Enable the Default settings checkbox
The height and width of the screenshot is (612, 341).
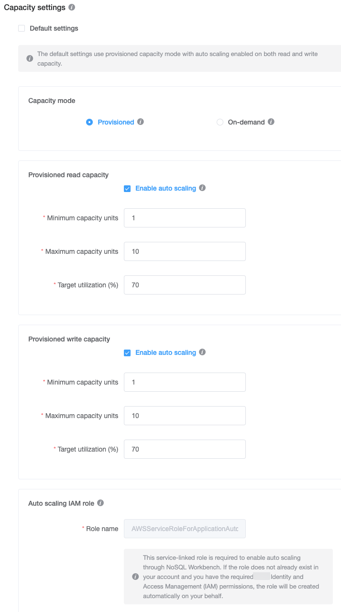point(22,28)
